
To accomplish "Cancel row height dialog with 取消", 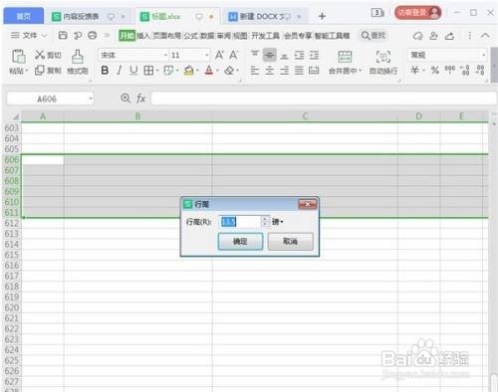I will (290, 241).
